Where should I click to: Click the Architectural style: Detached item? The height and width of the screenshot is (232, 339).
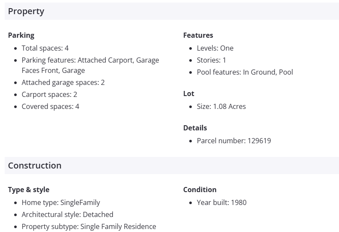pyautogui.click(x=67, y=214)
